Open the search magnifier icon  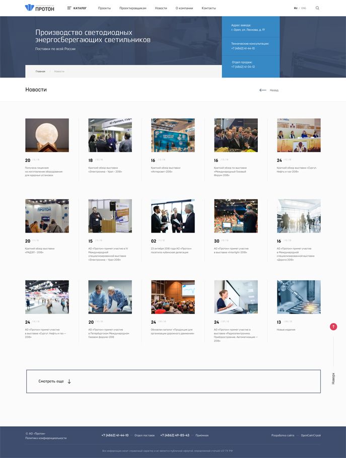coord(317,8)
